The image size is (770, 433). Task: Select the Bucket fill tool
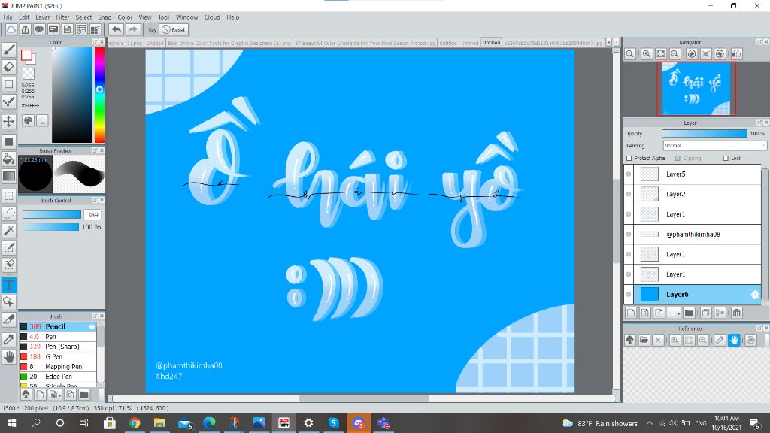coord(9,158)
